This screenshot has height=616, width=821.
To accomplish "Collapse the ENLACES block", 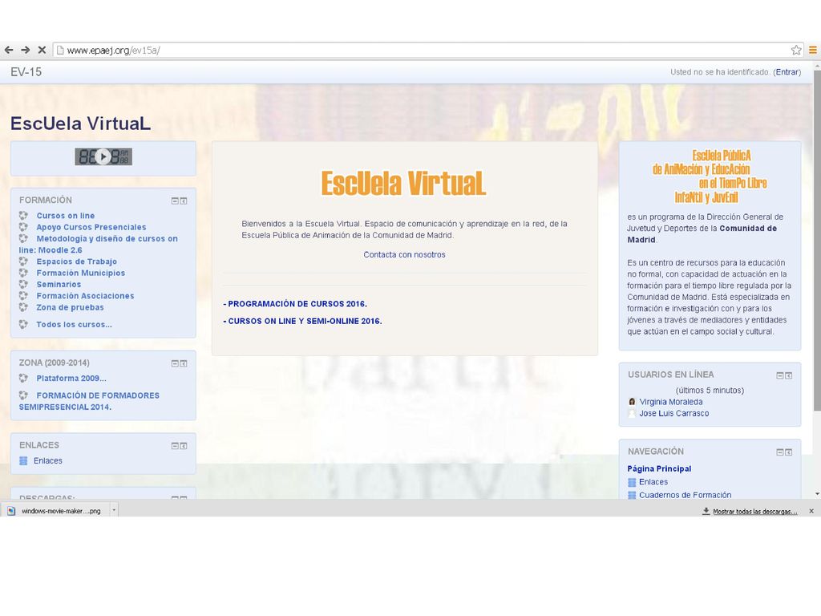I will 175,446.
